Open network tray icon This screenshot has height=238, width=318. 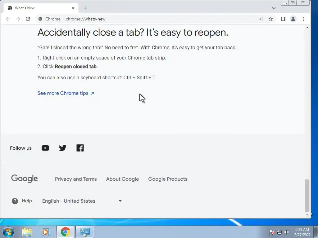[x=279, y=232]
